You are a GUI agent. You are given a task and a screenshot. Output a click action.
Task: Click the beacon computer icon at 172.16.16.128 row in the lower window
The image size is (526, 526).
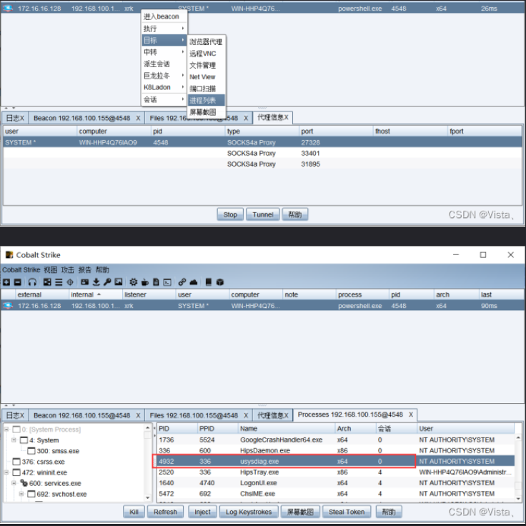[8, 306]
